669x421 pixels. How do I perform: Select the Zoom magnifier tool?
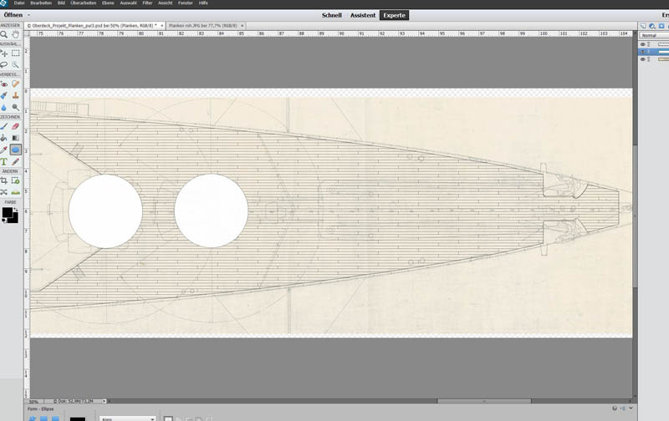(x=5, y=36)
